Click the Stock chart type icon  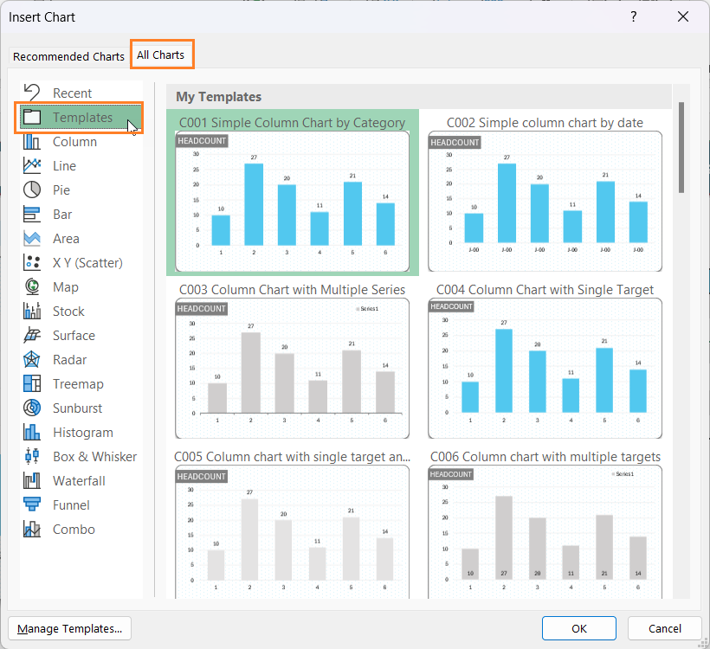(32, 311)
